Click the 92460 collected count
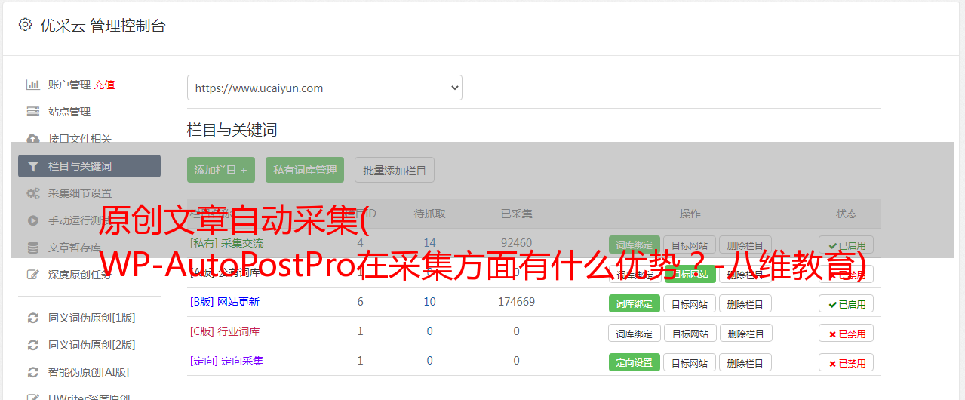 516,243
